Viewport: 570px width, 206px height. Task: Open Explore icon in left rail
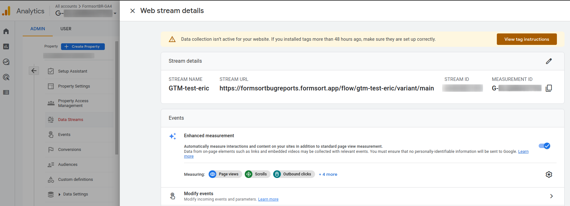click(x=6, y=62)
